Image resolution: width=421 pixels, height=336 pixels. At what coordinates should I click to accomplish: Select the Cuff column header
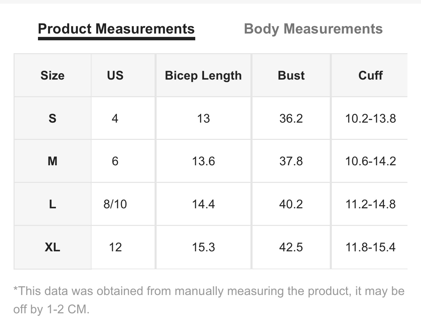tap(370, 76)
